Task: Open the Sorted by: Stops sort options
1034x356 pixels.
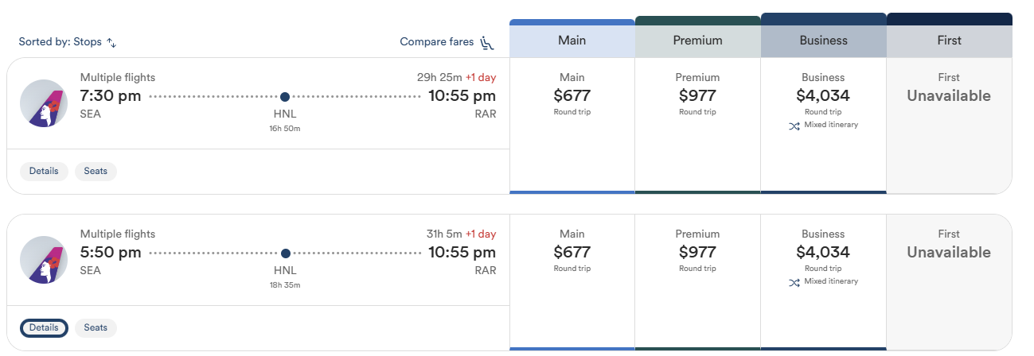Action: click(68, 43)
